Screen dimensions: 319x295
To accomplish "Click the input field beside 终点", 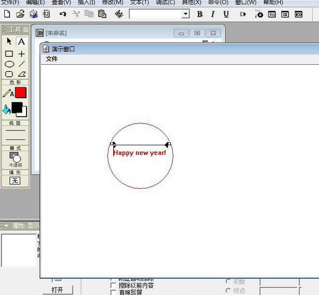I will pos(280,292).
